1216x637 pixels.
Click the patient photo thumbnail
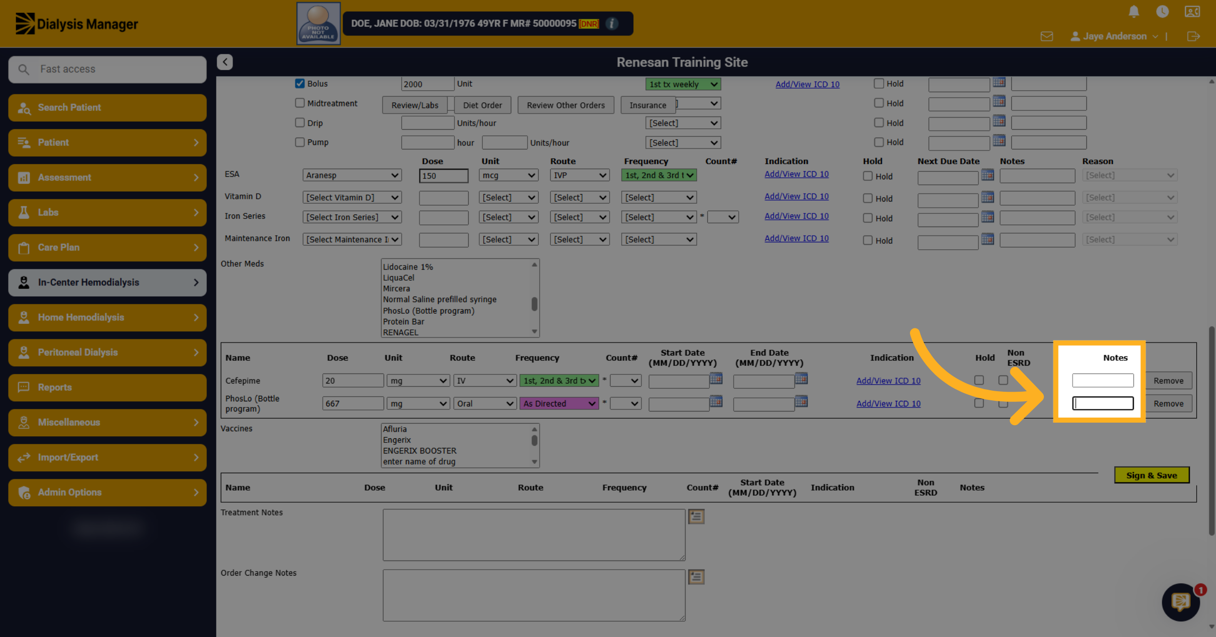tap(318, 24)
